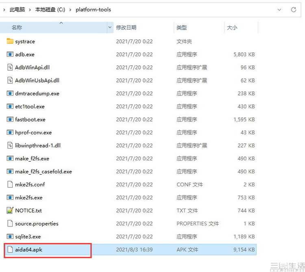Click the 5,803 KB size of adb.exe
The width and height of the screenshot is (305, 272).
click(x=244, y=54)
